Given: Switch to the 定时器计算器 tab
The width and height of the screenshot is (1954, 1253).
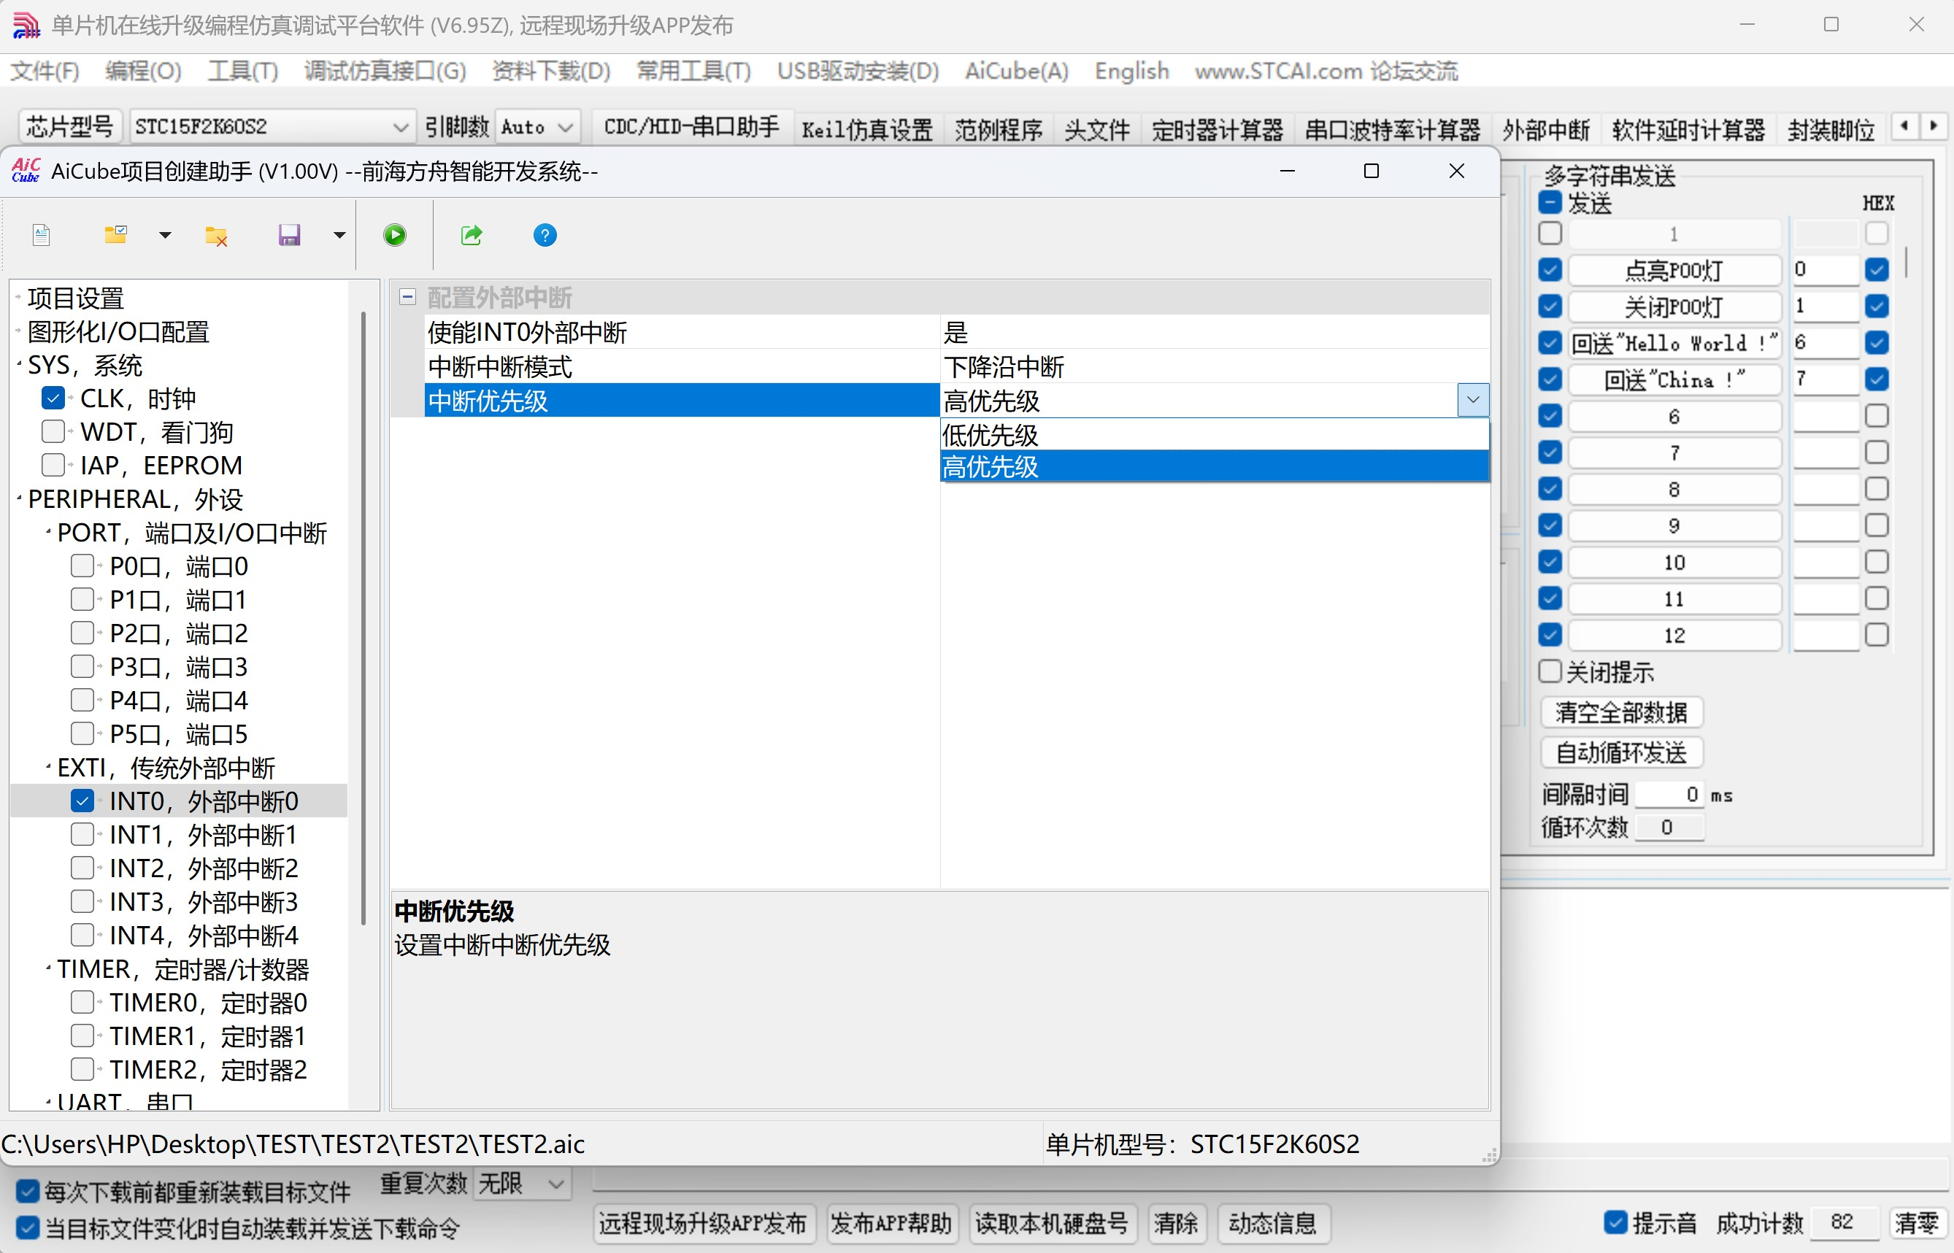Looking at the screenshot, I should coord(1217,129).
